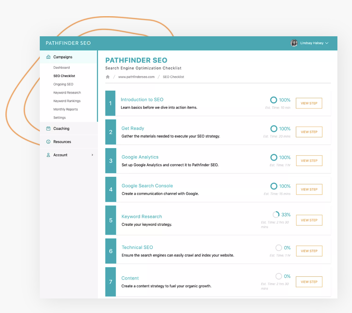Open the Campaigns menu section
Screen dimensions: 352x313
pos(69,57)
